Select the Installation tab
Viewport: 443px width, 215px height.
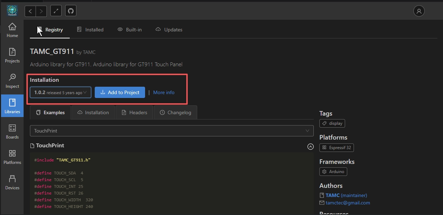tap(93, 112)
